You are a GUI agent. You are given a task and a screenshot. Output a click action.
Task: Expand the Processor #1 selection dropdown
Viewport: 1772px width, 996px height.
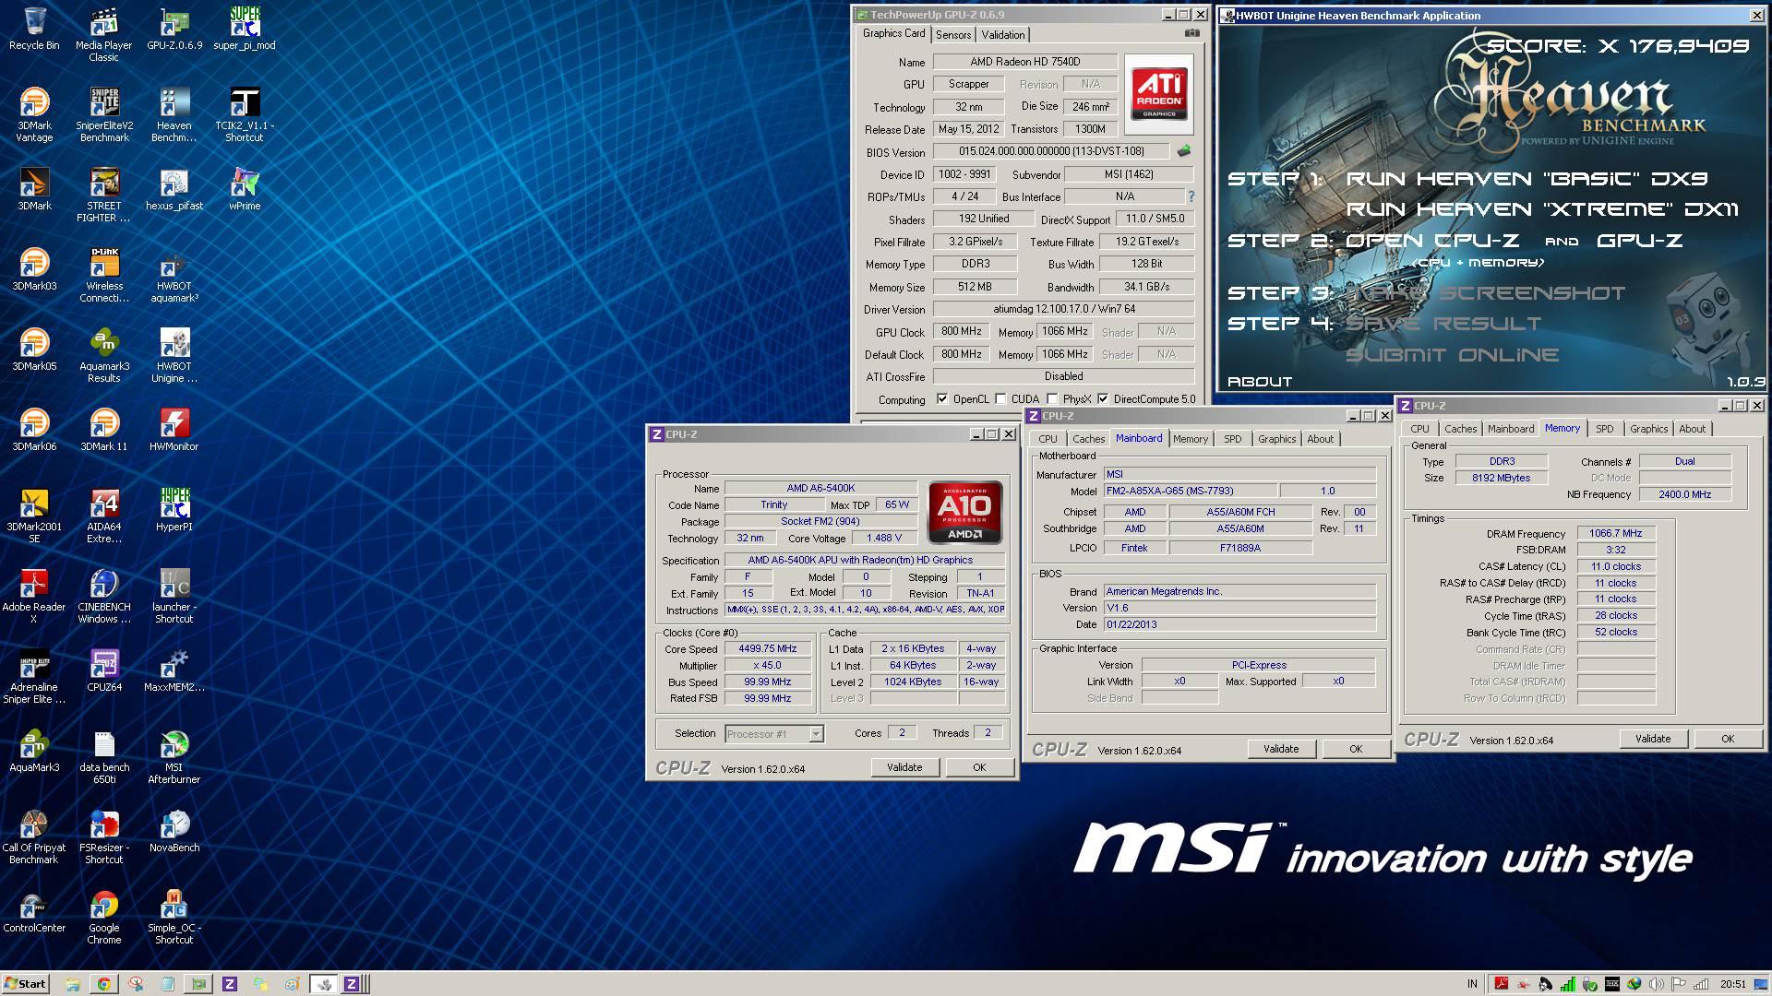pyautogui.click(x=816, y=734)
